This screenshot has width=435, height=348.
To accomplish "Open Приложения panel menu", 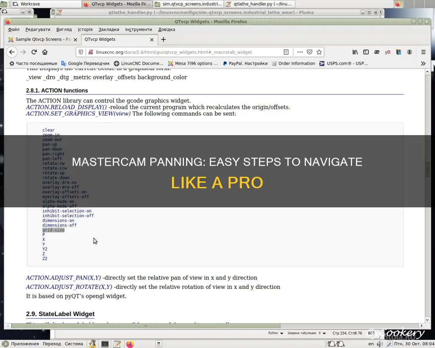I will pos(21,344).
